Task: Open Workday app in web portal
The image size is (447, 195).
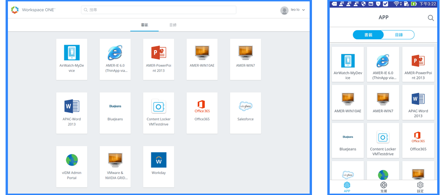Action: 158,167
